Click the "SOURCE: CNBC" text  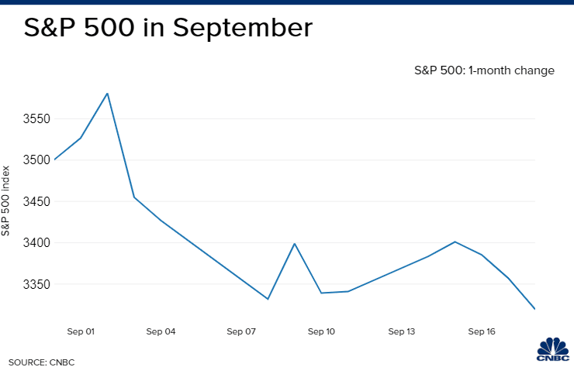point(37,362)
